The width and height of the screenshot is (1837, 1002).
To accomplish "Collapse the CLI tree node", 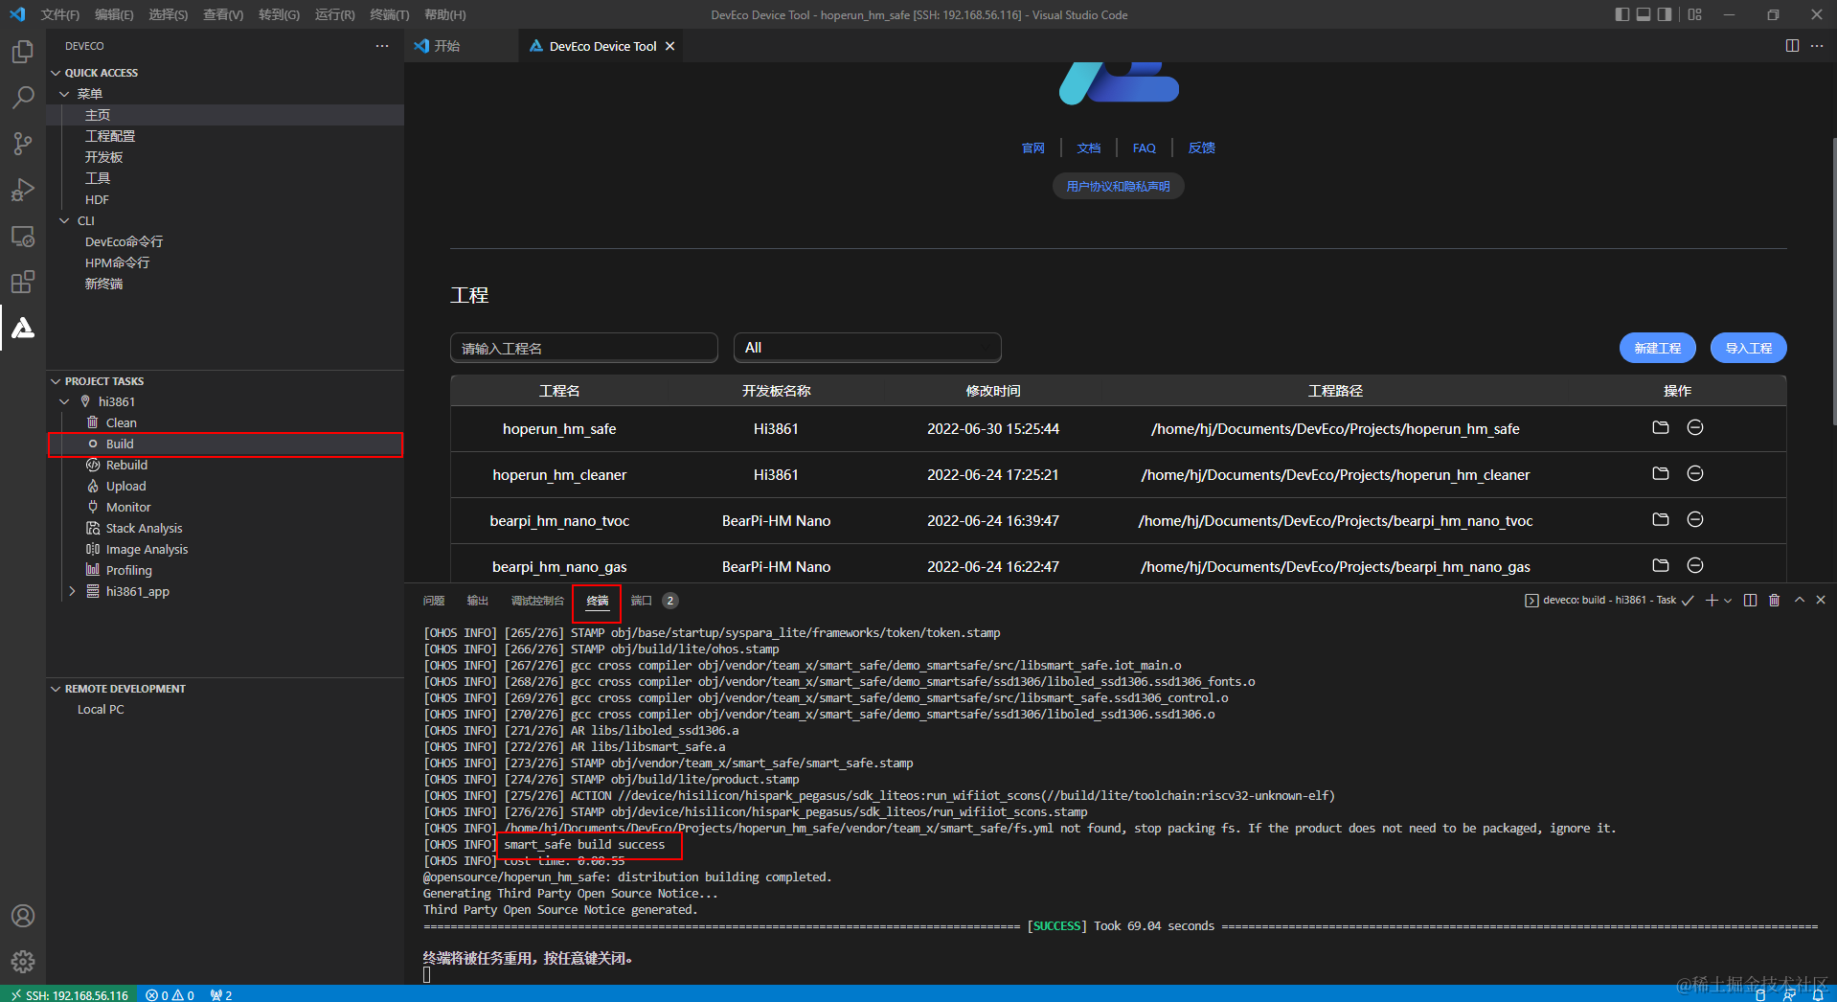I will coord(64,220).
